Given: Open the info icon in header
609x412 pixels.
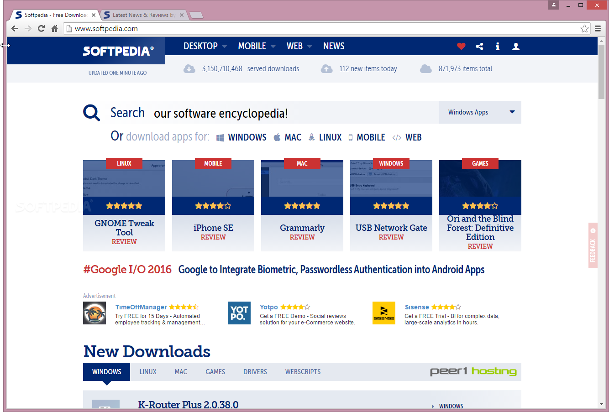Looking at the screenshot, I should (x=498, y=46).
